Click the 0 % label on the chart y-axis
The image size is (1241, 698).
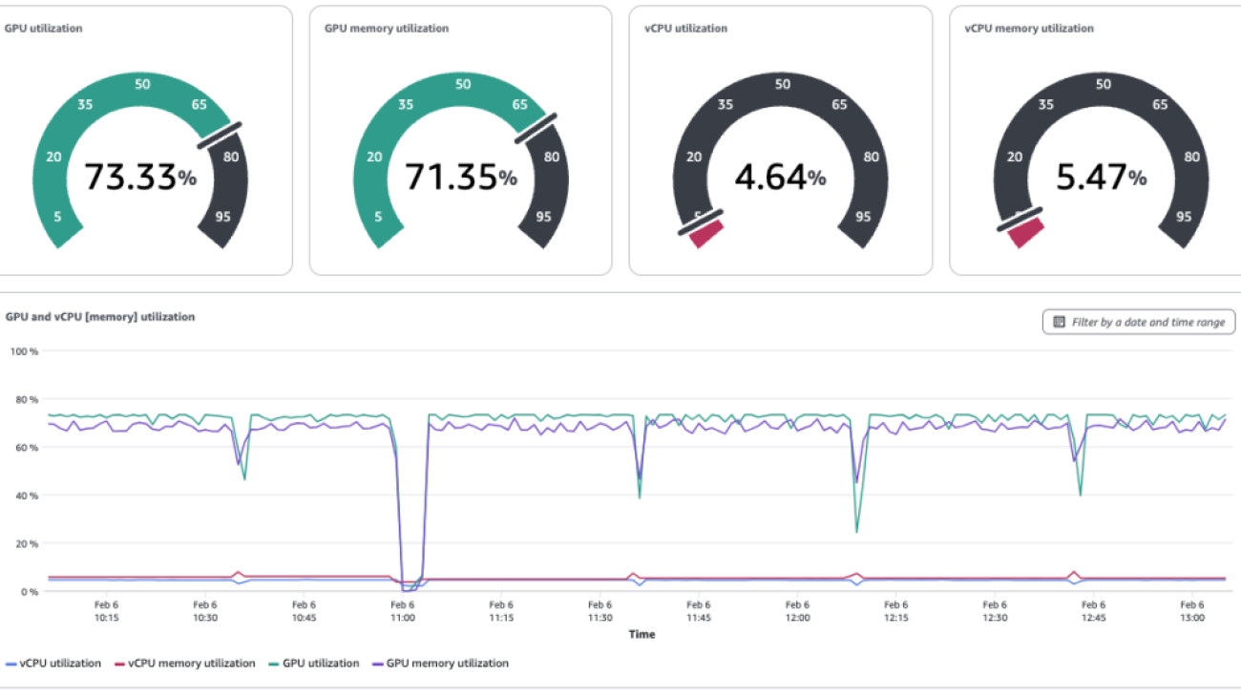click(x=30, y=592)
